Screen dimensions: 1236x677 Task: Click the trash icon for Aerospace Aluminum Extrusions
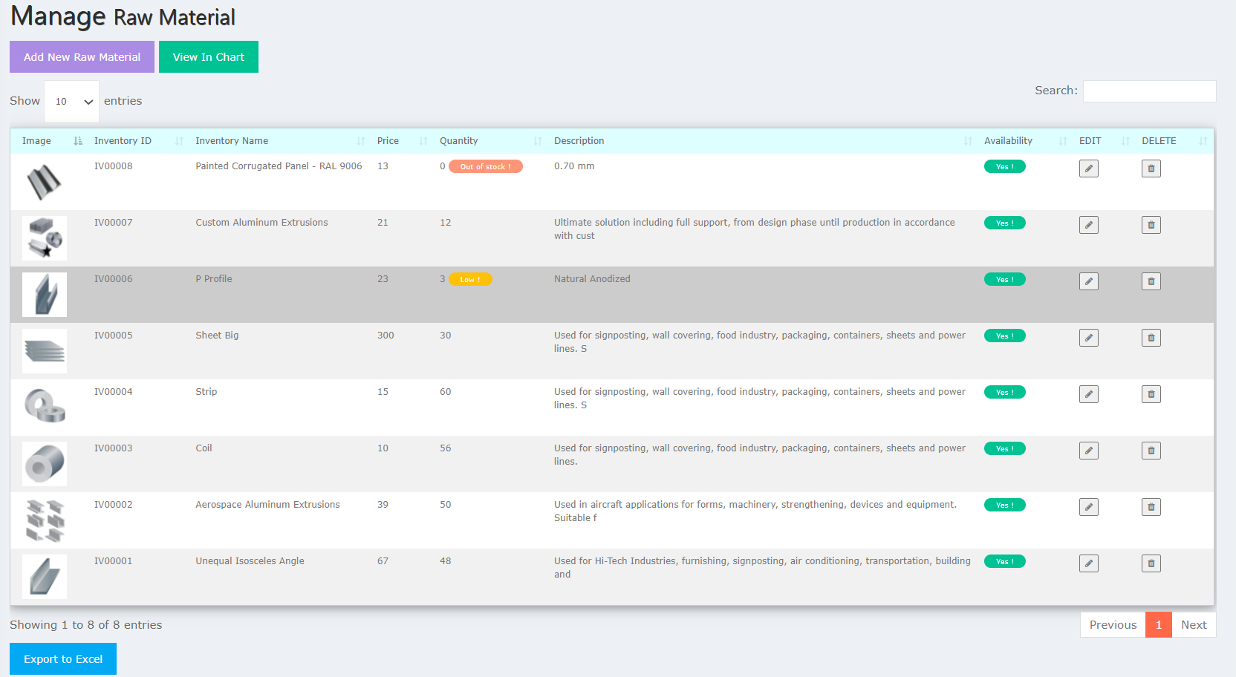tap(1151, 507)
